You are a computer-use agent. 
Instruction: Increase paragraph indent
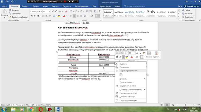(x=91, y=11)
